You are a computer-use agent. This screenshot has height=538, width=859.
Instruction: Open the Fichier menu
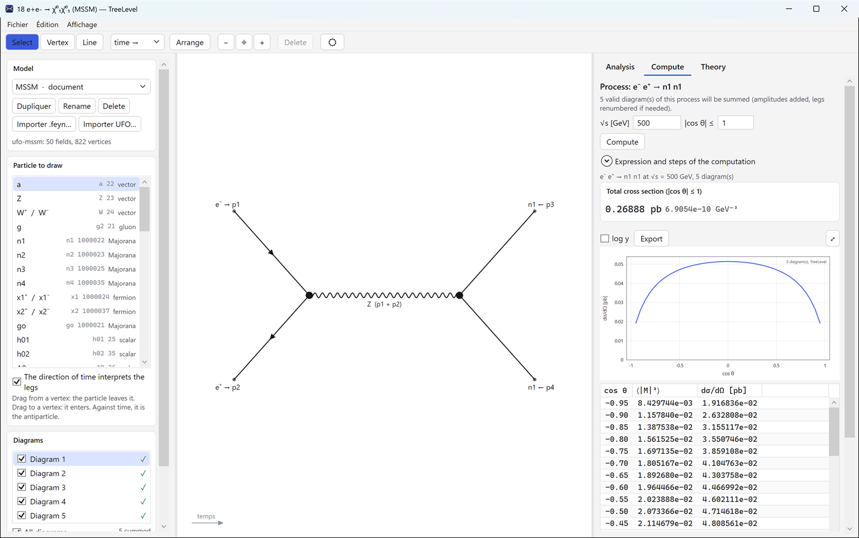(18, 25)
